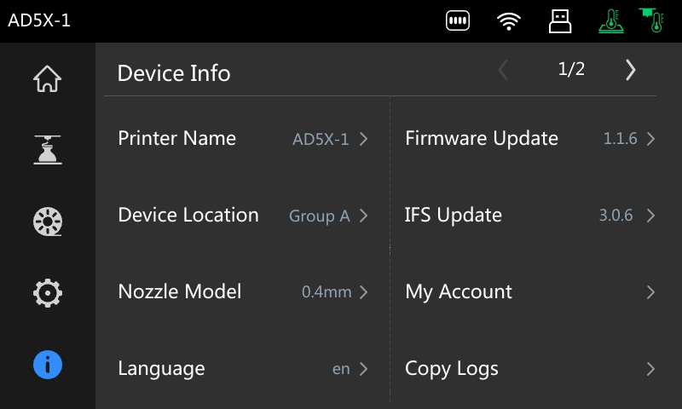Tap the green nozzle temperature icon

(651, 20)
